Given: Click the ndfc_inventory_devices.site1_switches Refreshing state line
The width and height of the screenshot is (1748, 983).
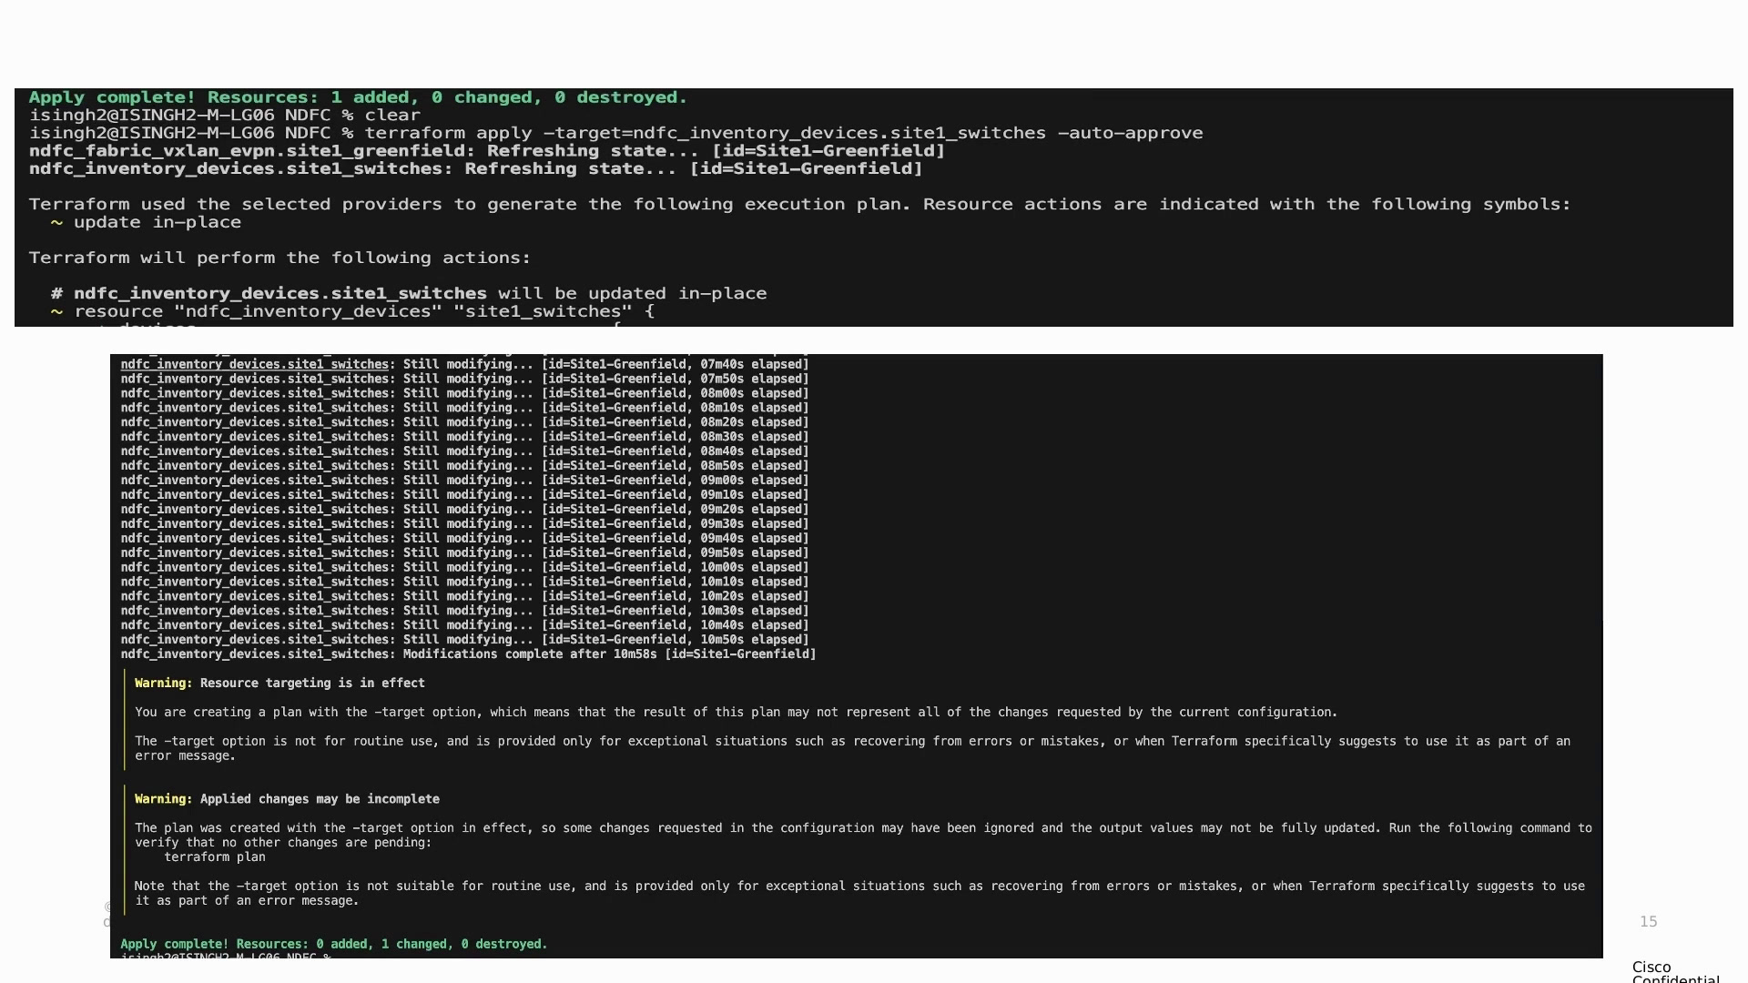Looking at the screenshot, I should point(475,168).
